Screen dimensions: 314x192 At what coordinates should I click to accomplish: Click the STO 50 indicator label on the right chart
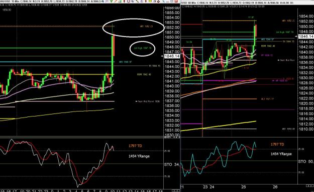coord(306,161)
